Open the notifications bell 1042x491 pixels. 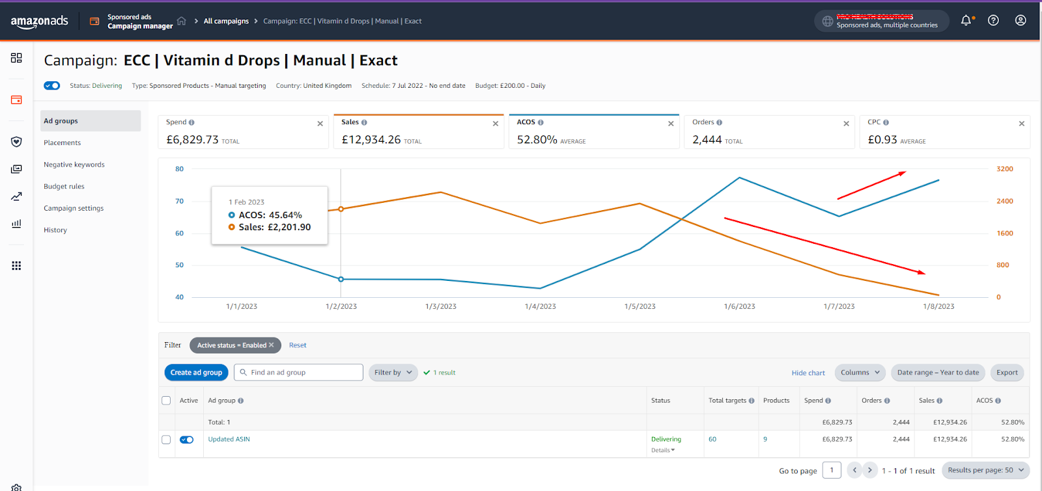[x=966, y=20]
